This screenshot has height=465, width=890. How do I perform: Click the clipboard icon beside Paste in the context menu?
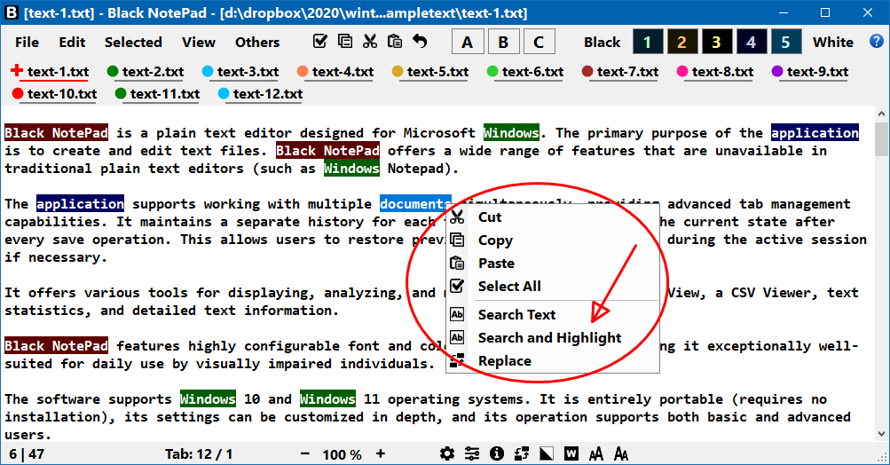tap(457, 263)
